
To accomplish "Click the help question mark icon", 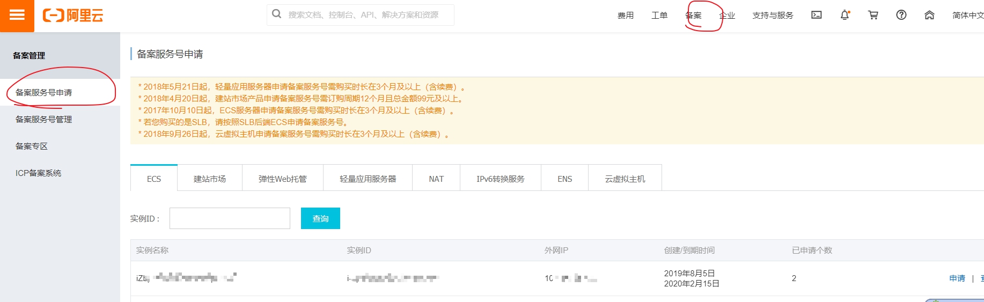I will [901, 15].
